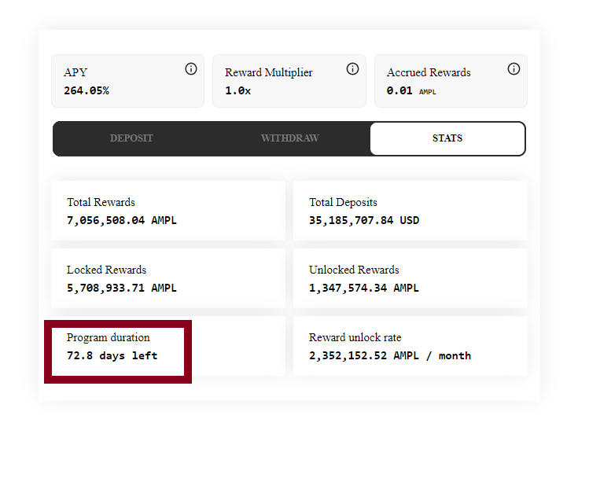Open the Withdraw tab

(x=289, y=138)
